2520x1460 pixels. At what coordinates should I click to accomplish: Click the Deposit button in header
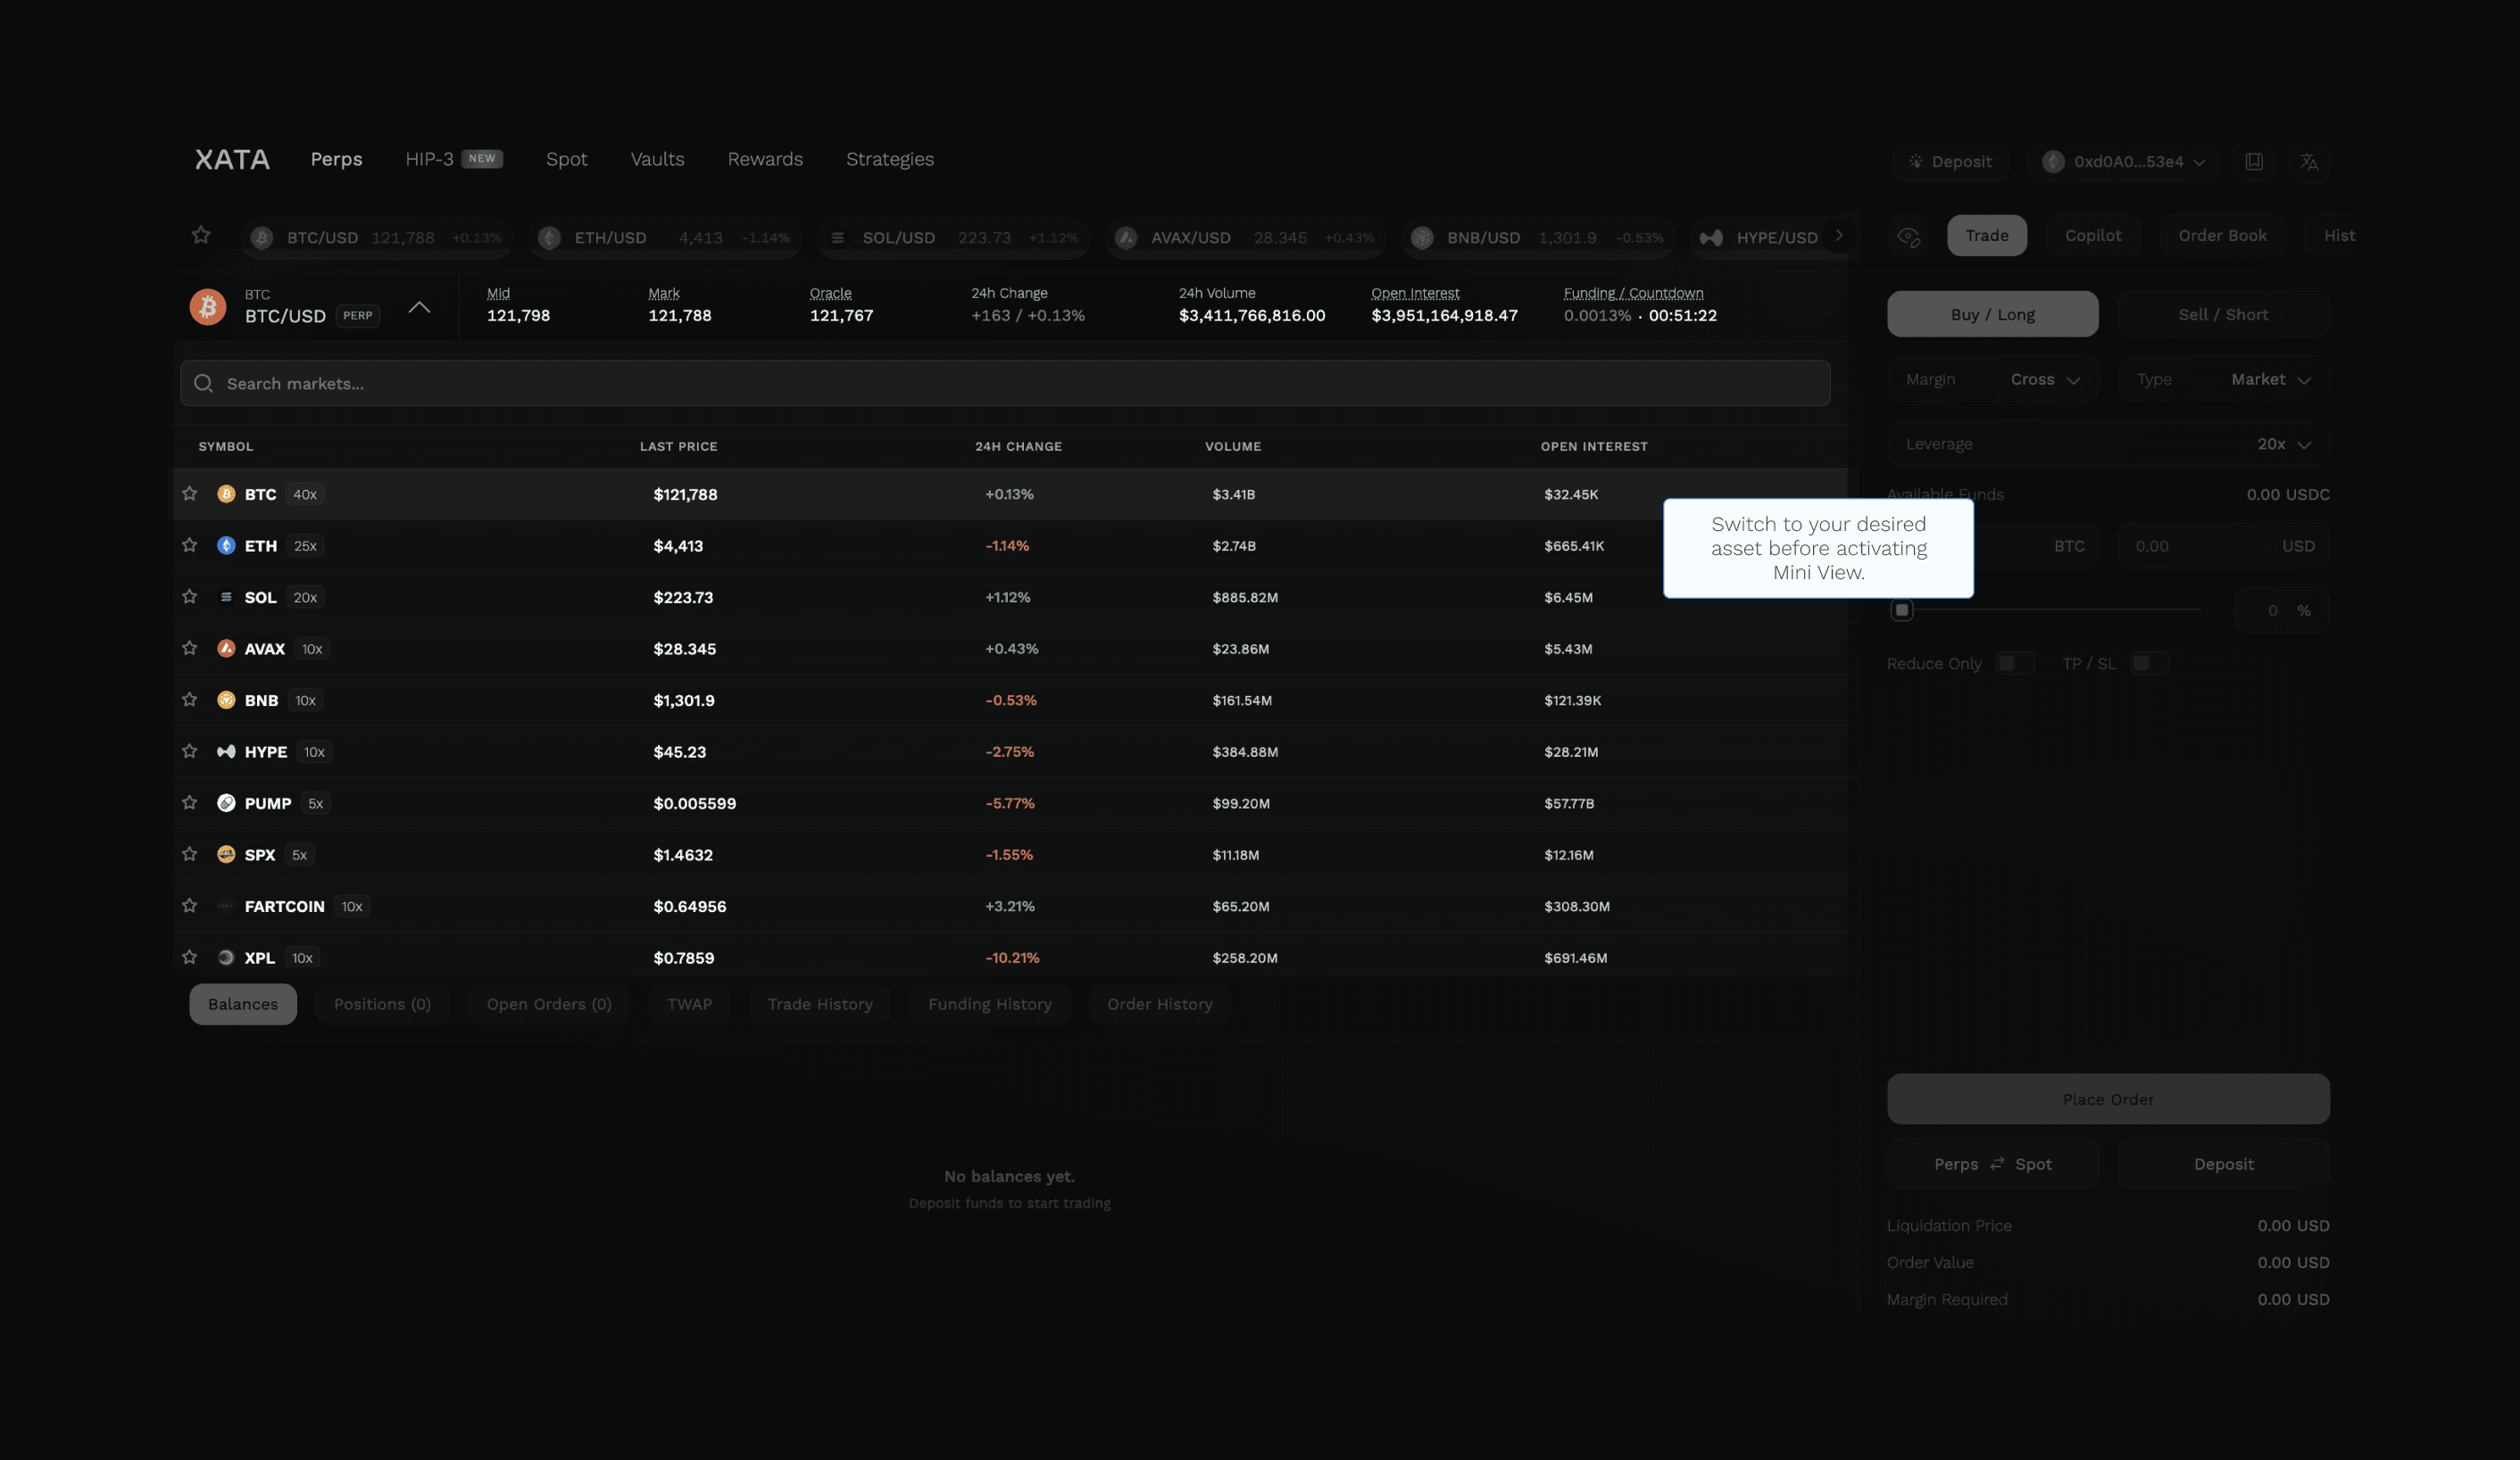1949,162
